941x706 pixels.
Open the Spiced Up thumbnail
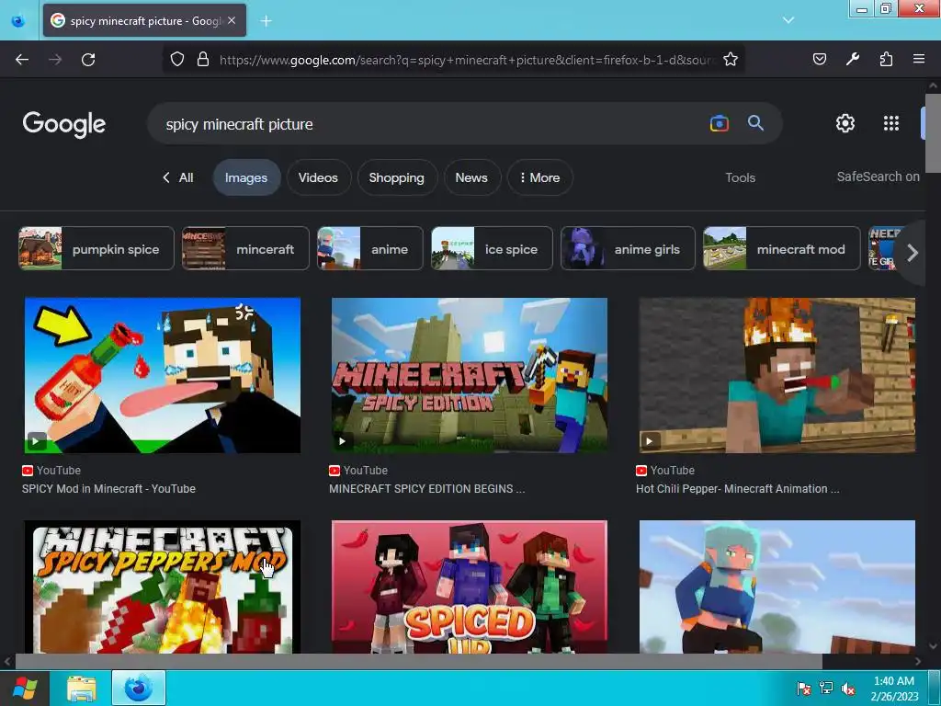470,587
